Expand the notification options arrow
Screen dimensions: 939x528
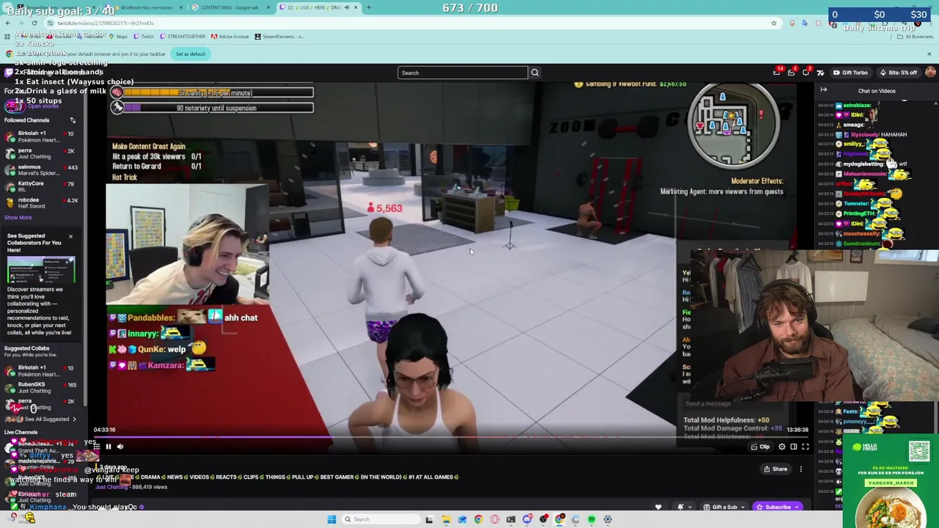690,507
